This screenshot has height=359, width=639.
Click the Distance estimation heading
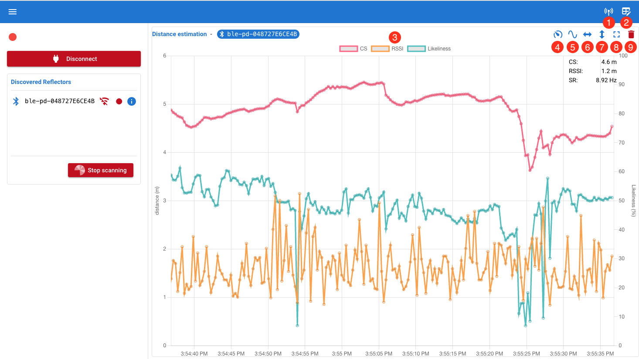(x=179, y=34)
